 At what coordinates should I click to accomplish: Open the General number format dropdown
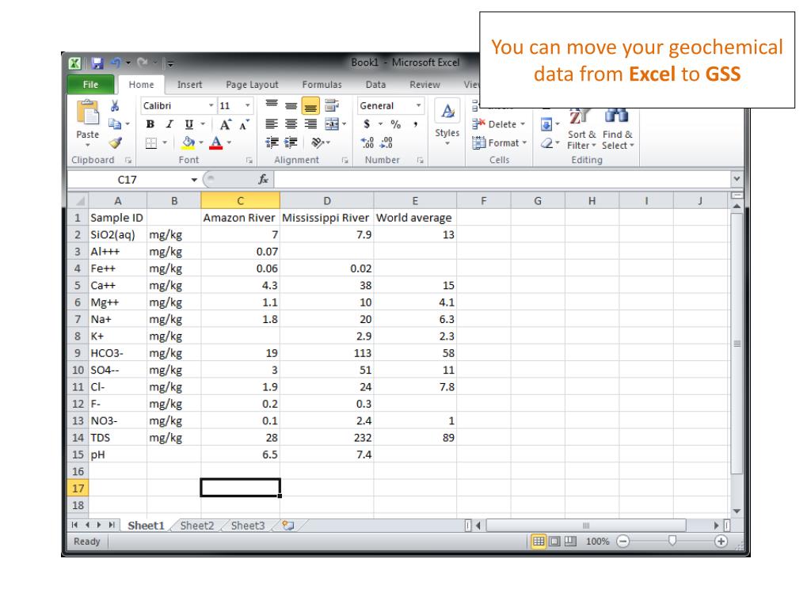(418, 106)
